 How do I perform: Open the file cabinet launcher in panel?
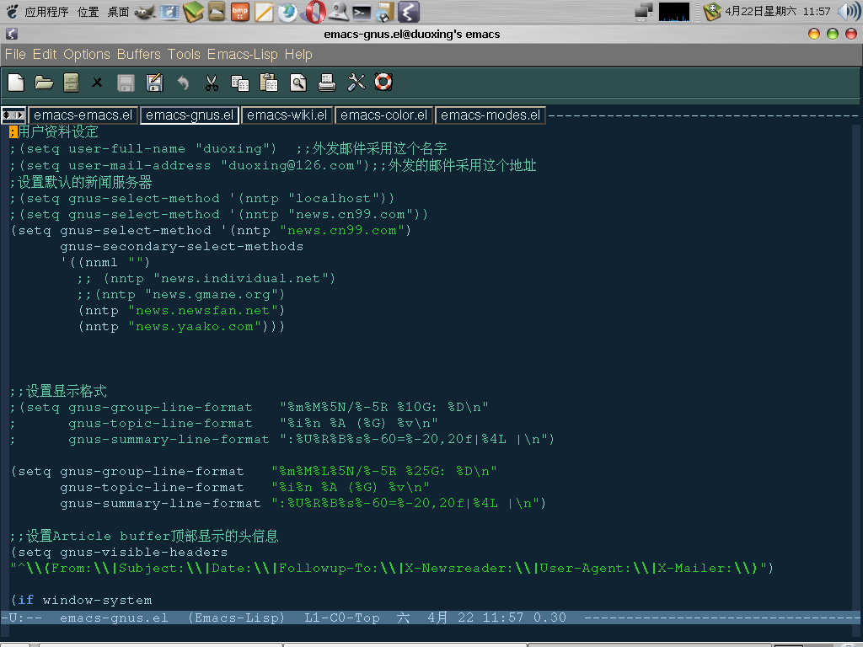coord(217,12)
